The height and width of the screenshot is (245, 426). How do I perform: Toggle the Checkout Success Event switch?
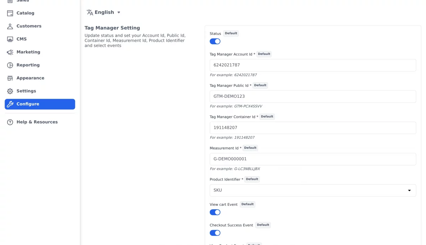pyautogui.click(x=215, y=233)
